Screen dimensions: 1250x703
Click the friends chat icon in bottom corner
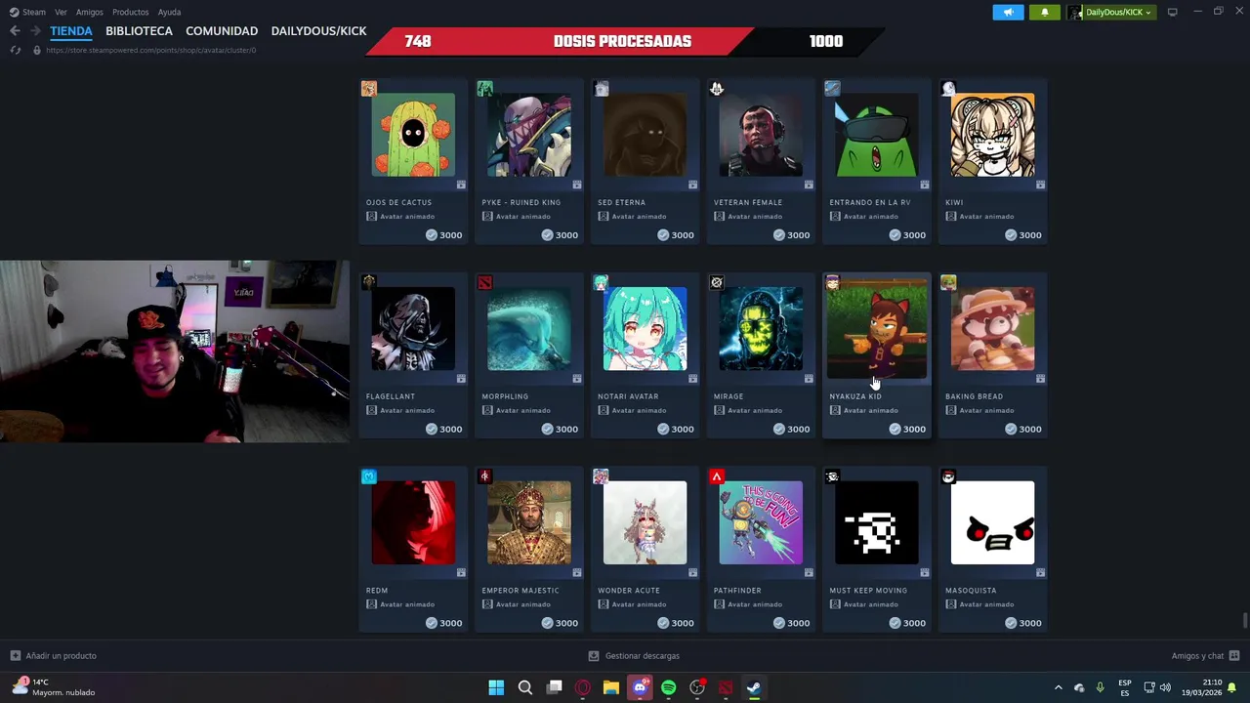1234,656
